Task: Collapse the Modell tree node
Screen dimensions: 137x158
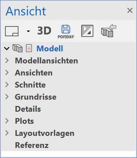Action: tap(7, 48)
